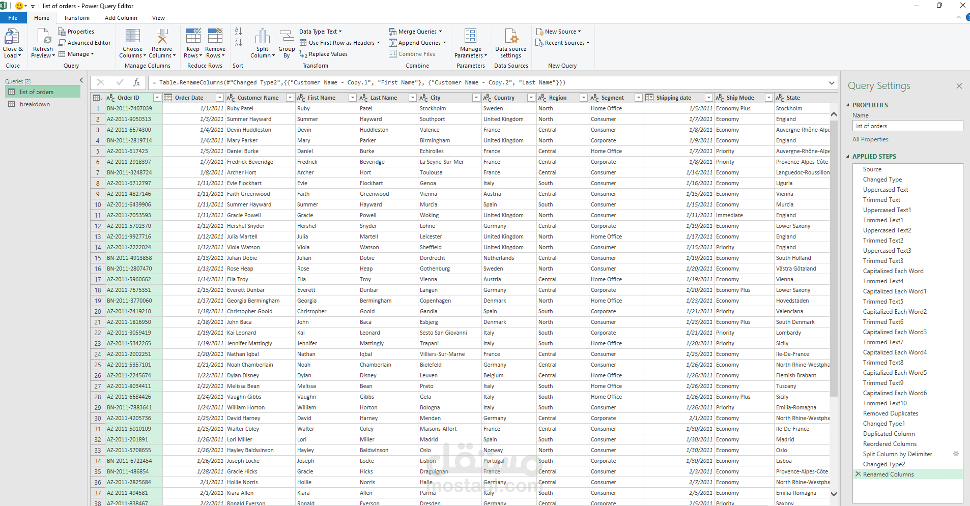This screenshot has width=970, height=506.
Task: Open the Segment column filter dropdown
Action: (x=638, y=98)
